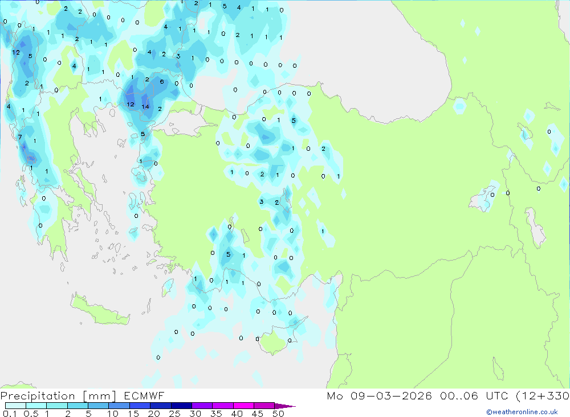Screen dimensions: 570x417
Task: Click the '20' legend value
Action: 154,414
